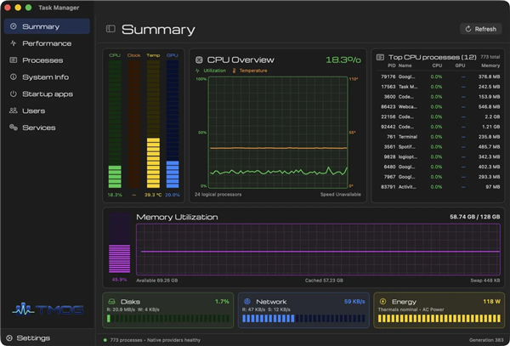Viewport: 510px width, 346px height.
Task: Click the Energy bolt icon
Action: click(382, 302)
